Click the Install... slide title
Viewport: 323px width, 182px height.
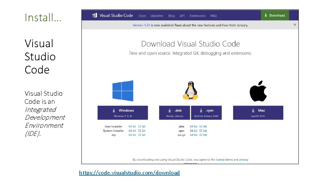pos(43,18)
